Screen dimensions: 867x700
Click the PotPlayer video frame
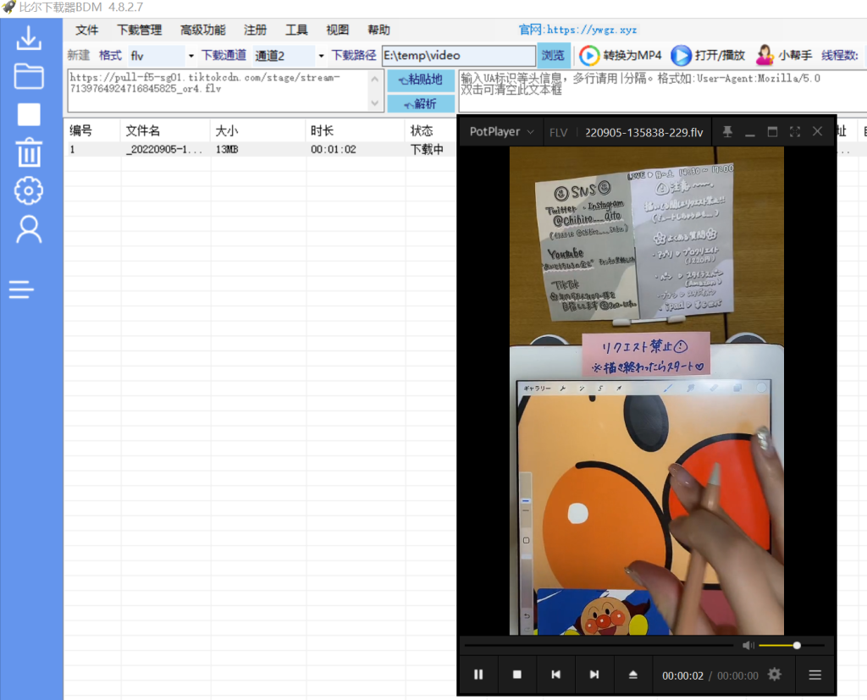646,390
